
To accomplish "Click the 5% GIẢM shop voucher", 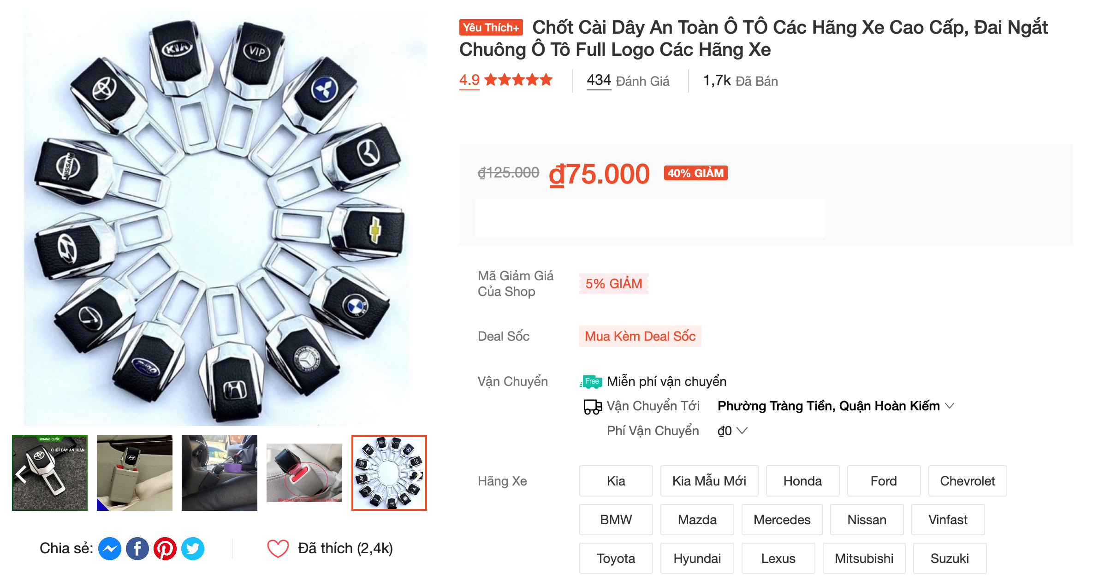I will click(x=613, y=284).
